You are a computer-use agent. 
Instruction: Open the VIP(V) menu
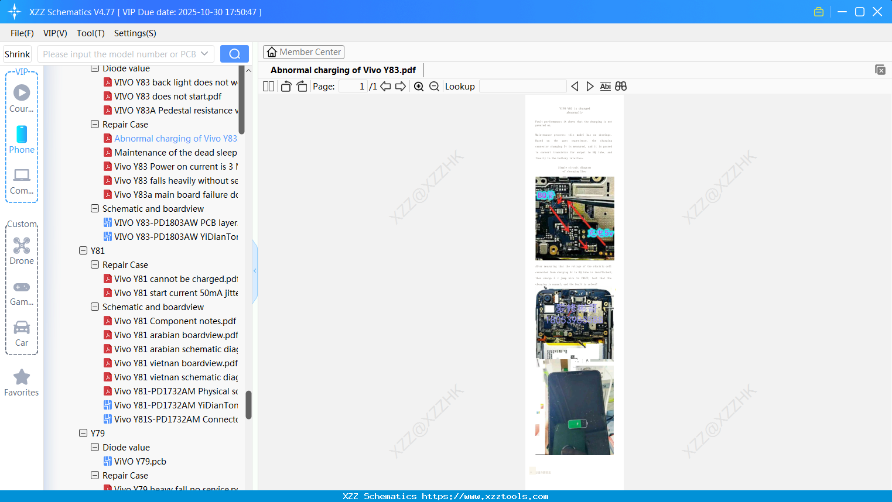pyautogui.click(x=55, y=33)
